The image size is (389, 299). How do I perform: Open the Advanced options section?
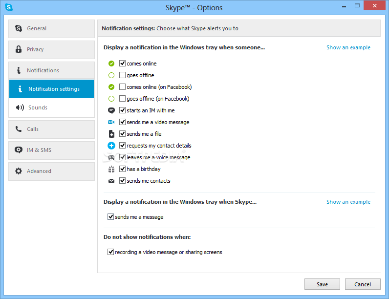tap(52, 171)
